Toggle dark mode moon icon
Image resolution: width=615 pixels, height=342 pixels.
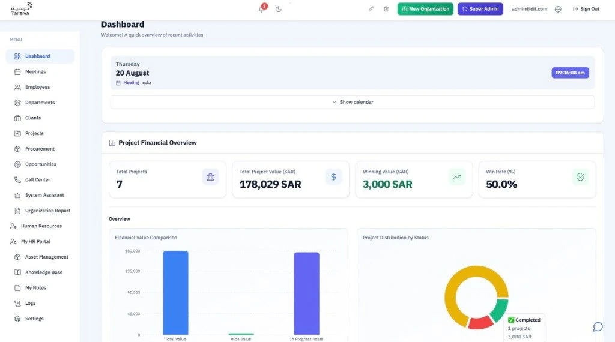[x=279, y=9]
